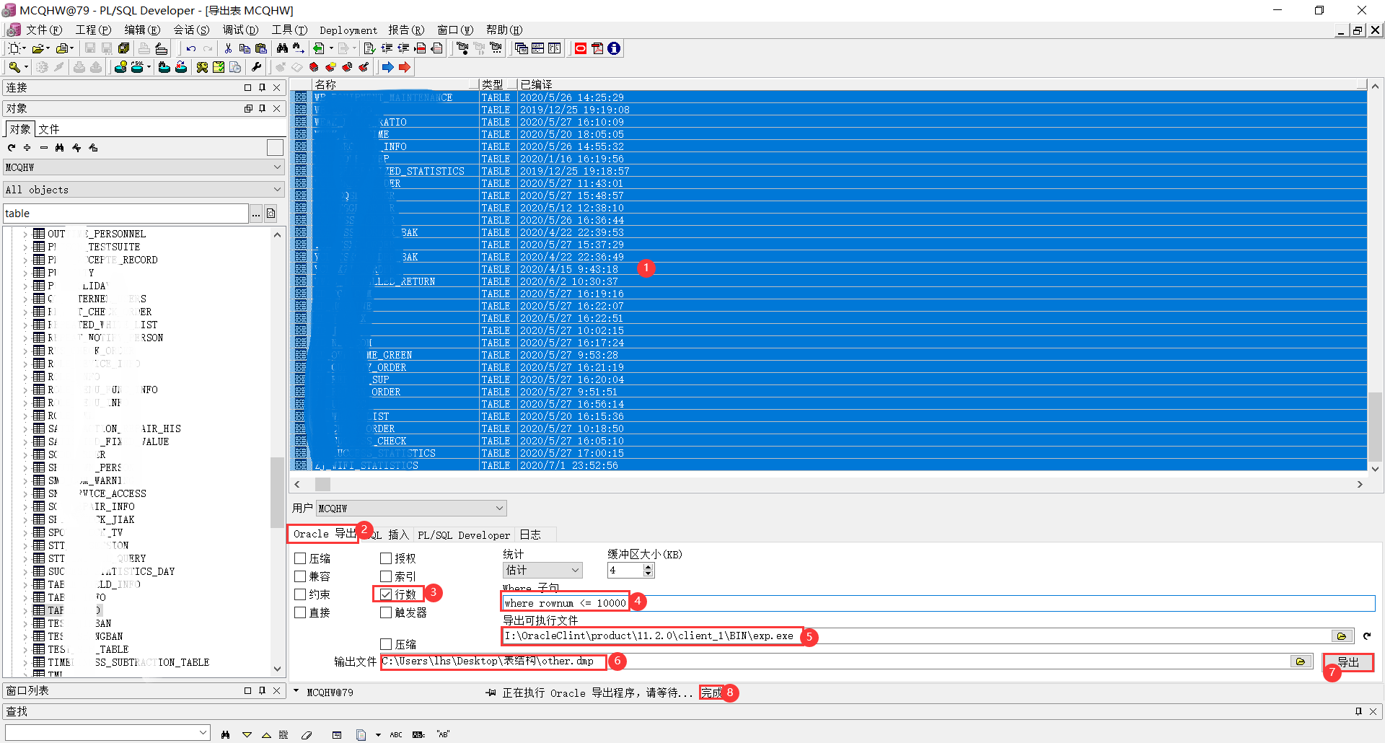Toggle the 兼容 checkbox

(x=301, y=576)
